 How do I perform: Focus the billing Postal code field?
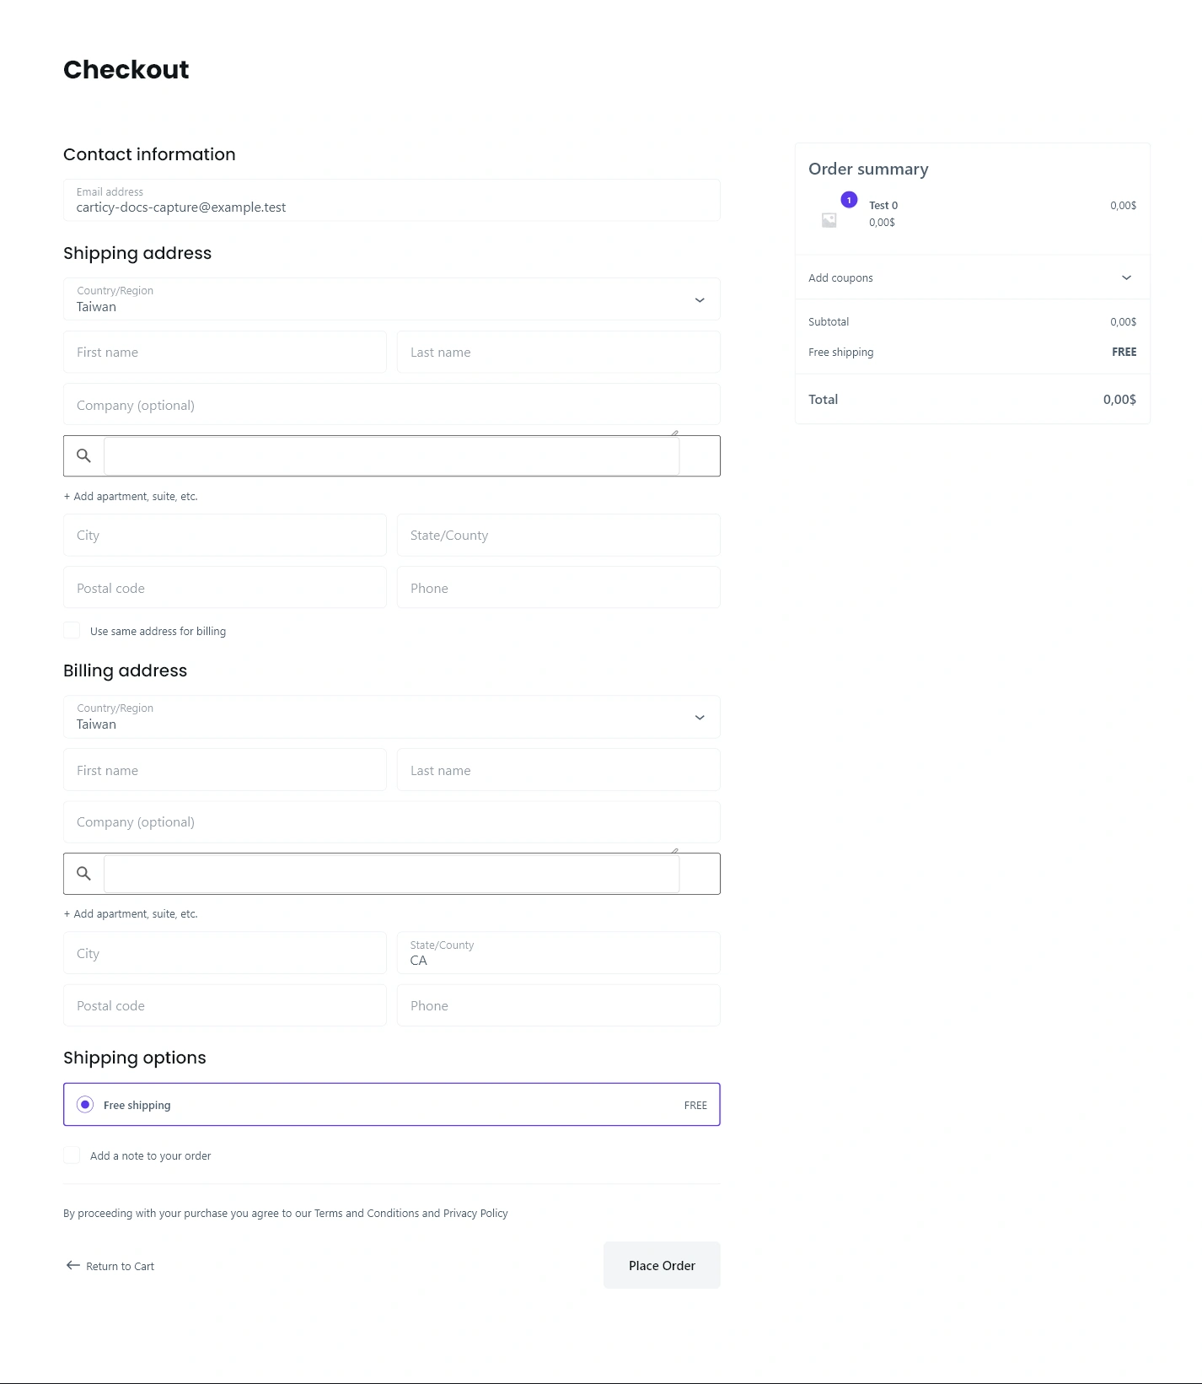click(x=225, y=1005)
